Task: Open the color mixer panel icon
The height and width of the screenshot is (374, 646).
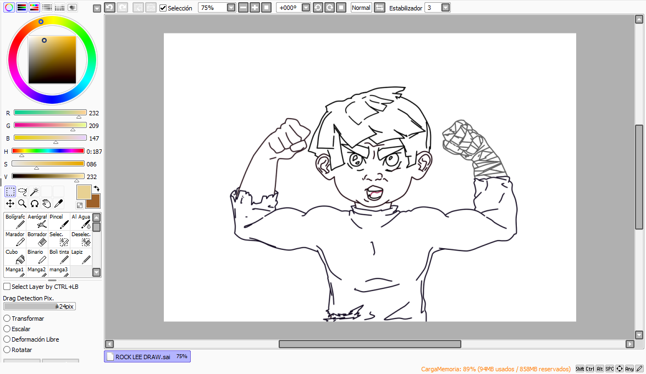Action: [x=47, y=7]
